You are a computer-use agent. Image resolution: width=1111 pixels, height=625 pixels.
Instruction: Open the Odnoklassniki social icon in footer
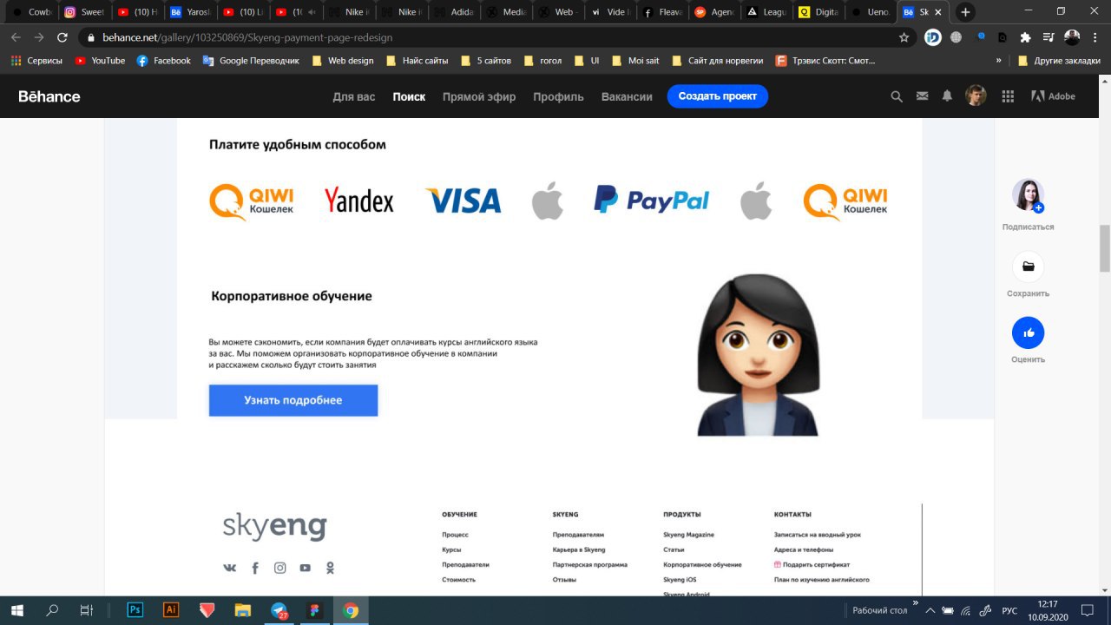point(330,568)
